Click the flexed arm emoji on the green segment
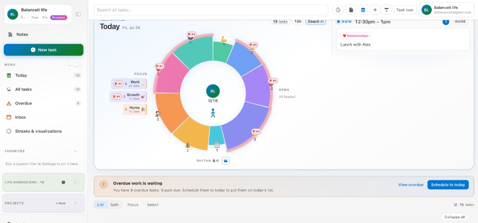Viewport: 478px width, 223px height. coord(224,39)
